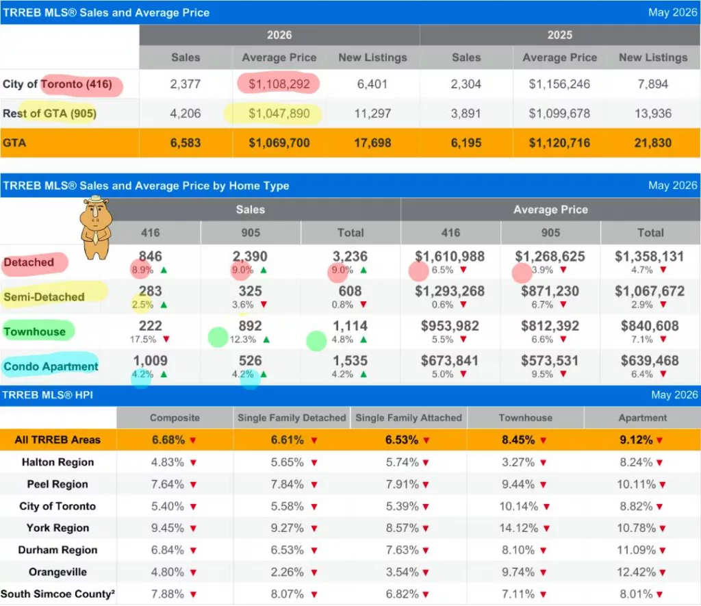Click the $1,610,988 detached price
Viewport: 701px width, 606px height.
[x=450, y=256]
